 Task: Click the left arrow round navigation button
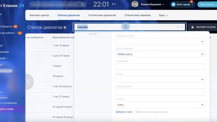point(28,82)
